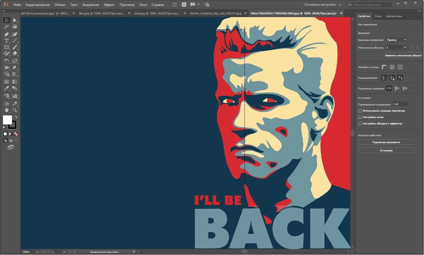Select the Hand tool

coord(7,110)
